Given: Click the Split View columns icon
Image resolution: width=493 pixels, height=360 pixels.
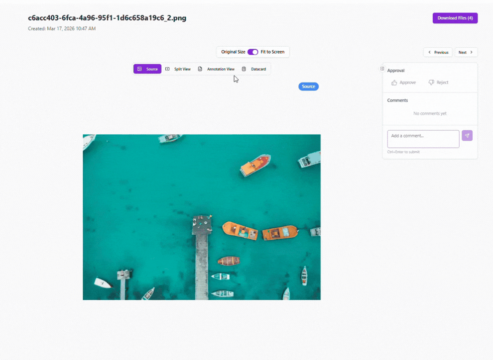Looking at the screenshot, I should [167, 69].
